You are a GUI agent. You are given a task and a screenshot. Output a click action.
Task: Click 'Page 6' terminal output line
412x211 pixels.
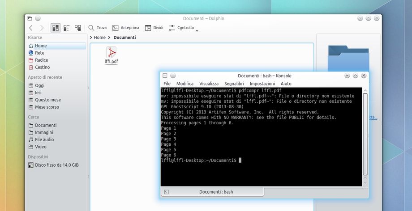tap(168, 155)
